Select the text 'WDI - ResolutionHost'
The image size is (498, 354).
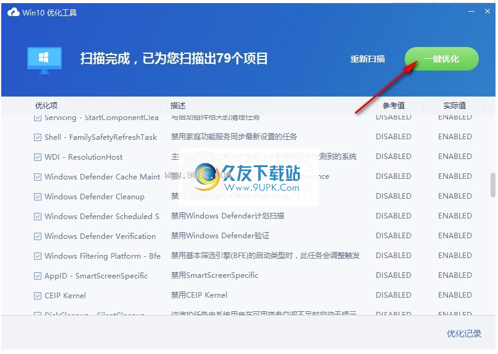tap(83, 157)
